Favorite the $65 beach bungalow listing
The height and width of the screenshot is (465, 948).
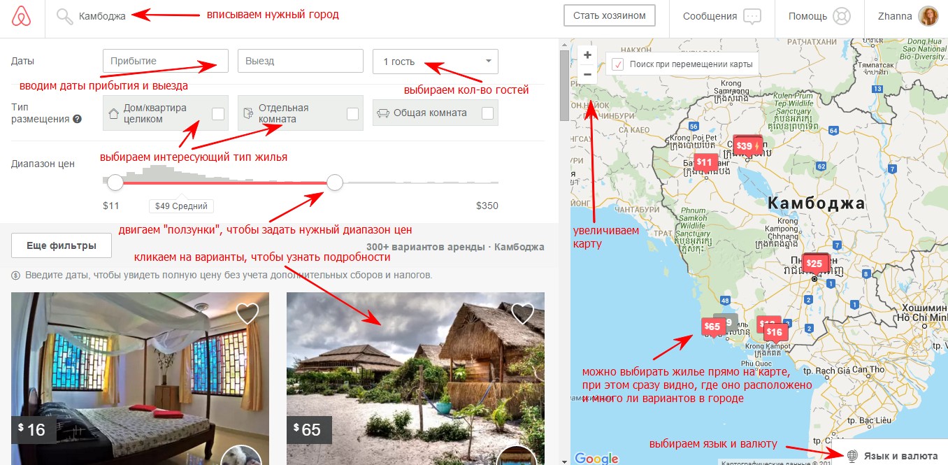[523, 313]
